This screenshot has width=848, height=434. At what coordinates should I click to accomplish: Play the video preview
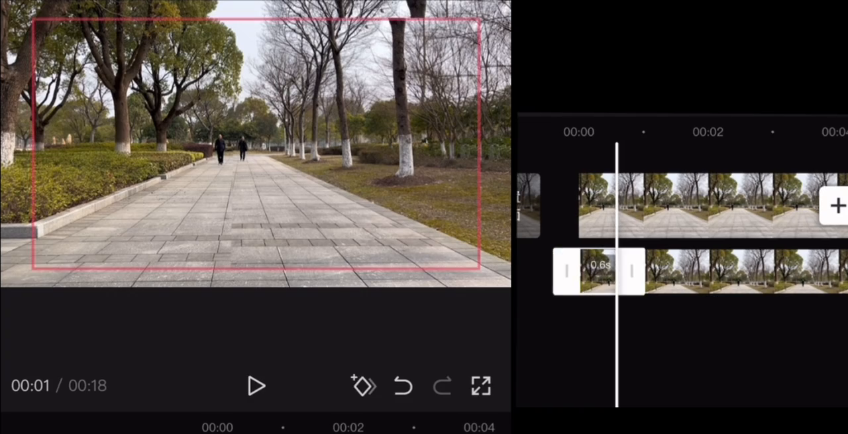point(256,386)
